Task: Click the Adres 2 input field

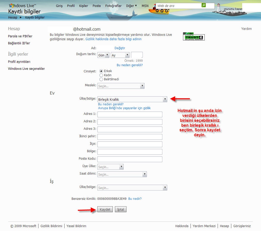Action: click(130, 122)
